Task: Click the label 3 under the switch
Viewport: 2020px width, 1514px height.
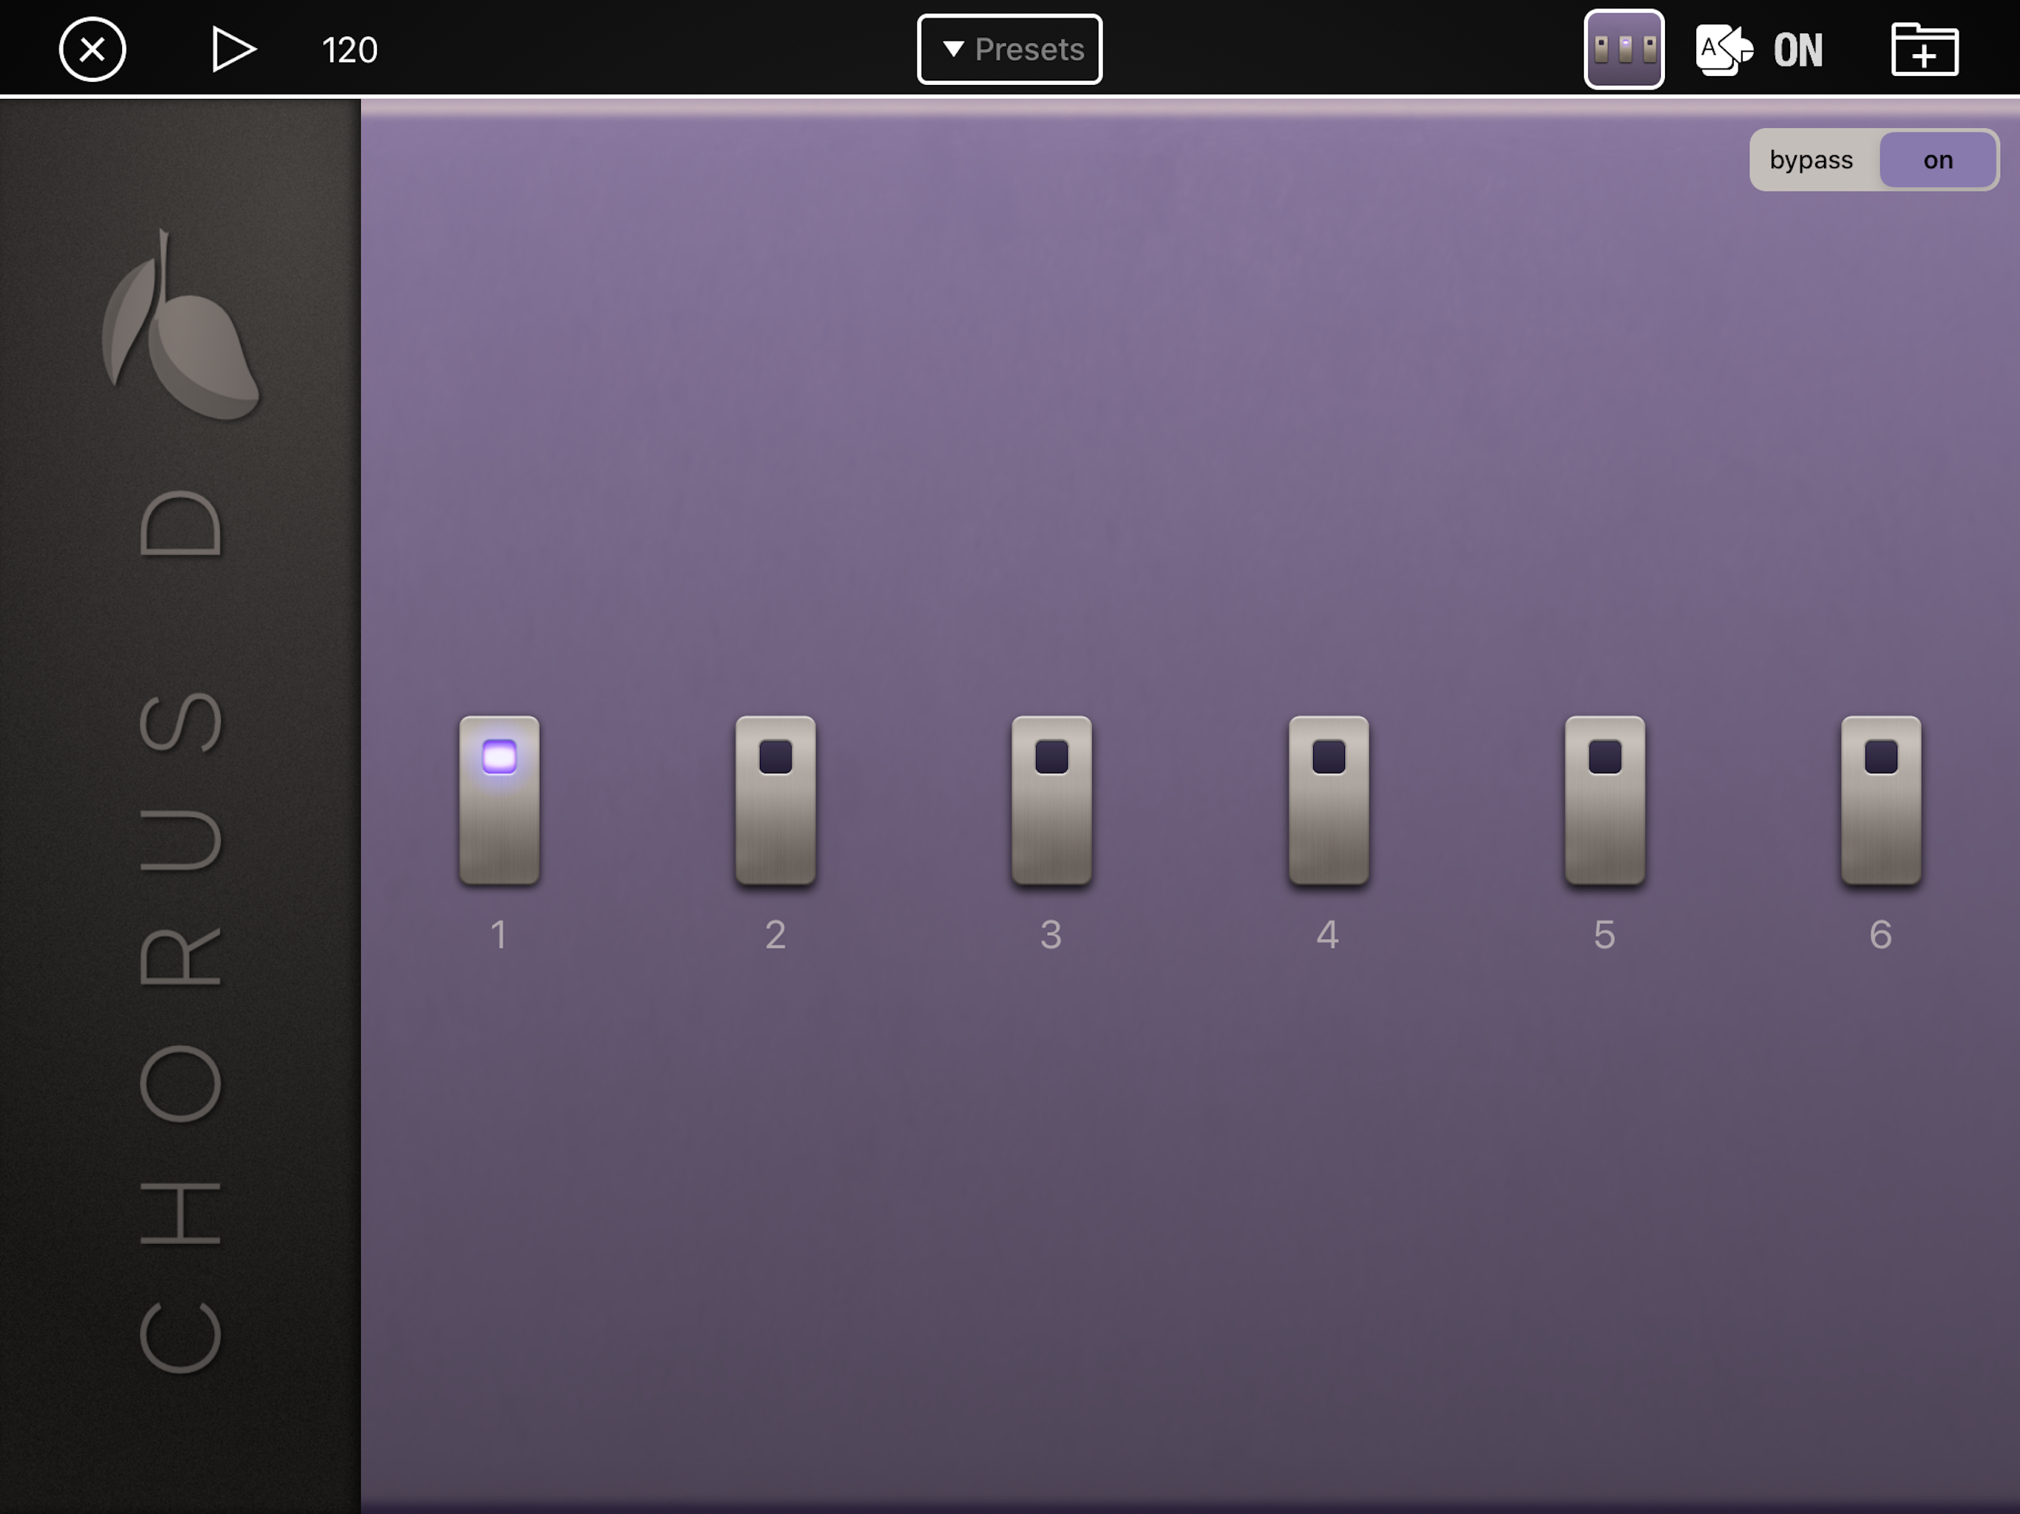Action: (x=1051, y=934)
